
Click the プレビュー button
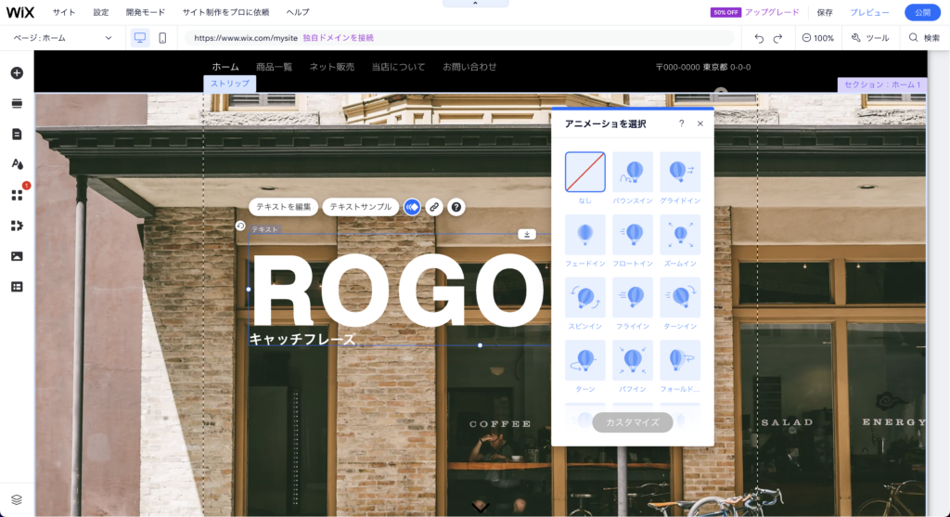869,12
